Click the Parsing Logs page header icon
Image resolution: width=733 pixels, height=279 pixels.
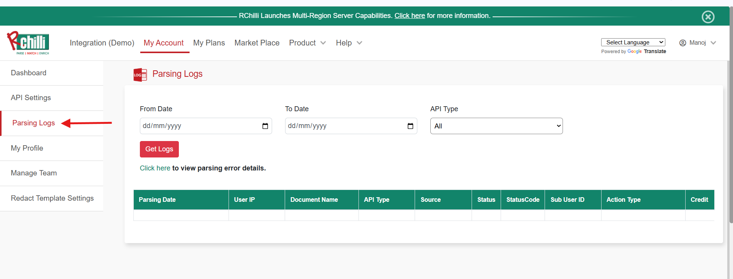coord(140,75)
